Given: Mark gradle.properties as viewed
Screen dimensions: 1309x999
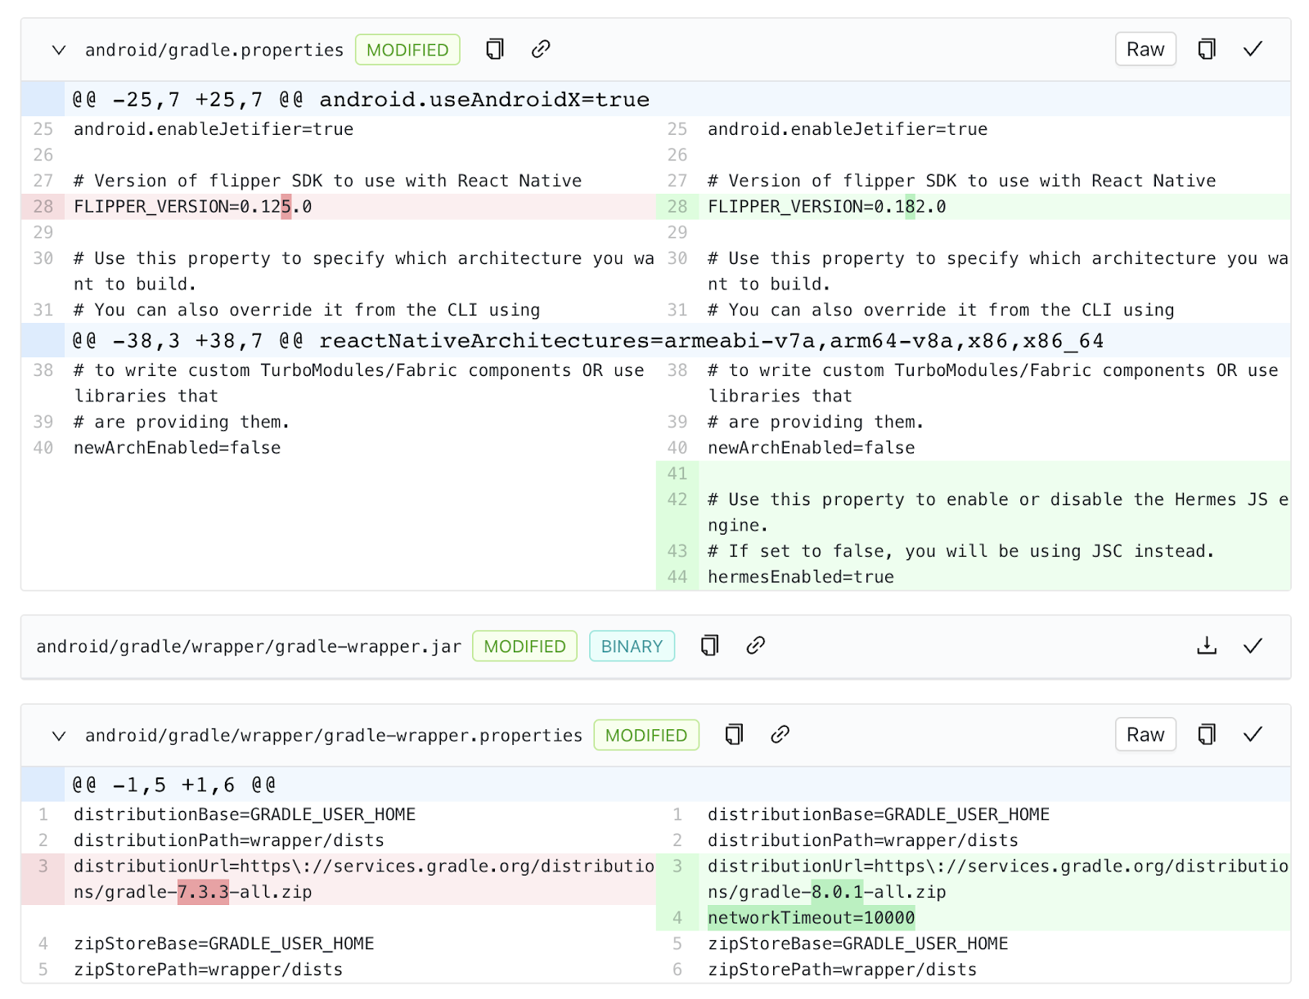Looking at the screenshot, I should 1253,50.
